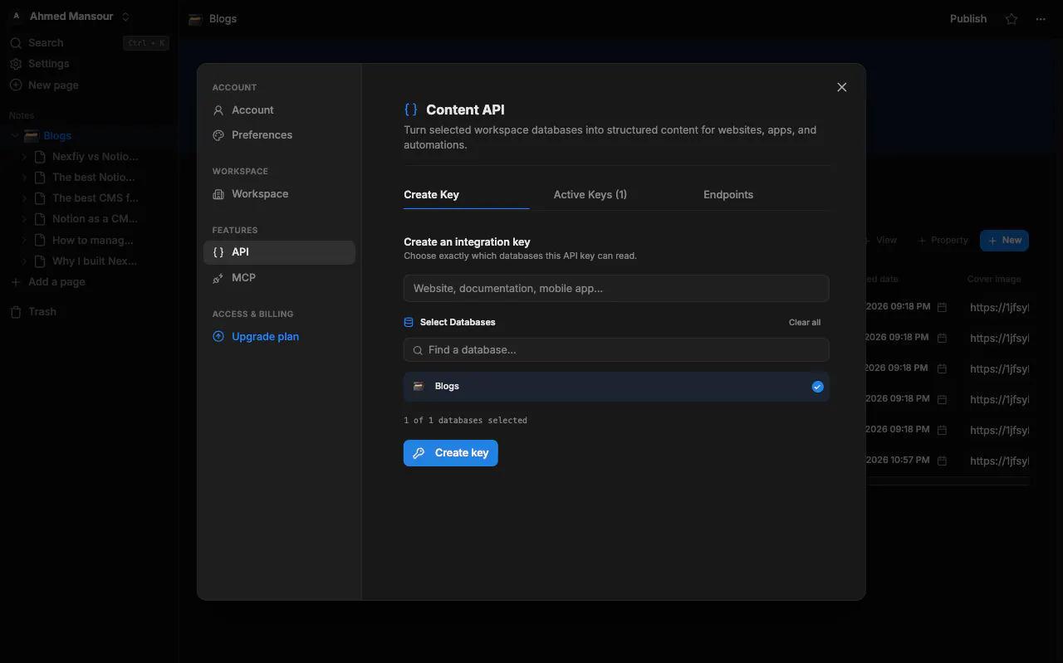
Task: Expand the "Why I built Nex..." page chevron
Action: click(24, 261)
